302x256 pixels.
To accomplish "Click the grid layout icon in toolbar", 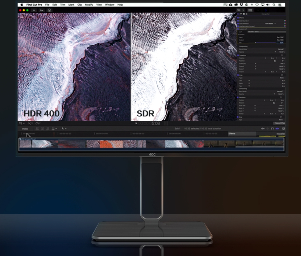I will click(250, 10).
